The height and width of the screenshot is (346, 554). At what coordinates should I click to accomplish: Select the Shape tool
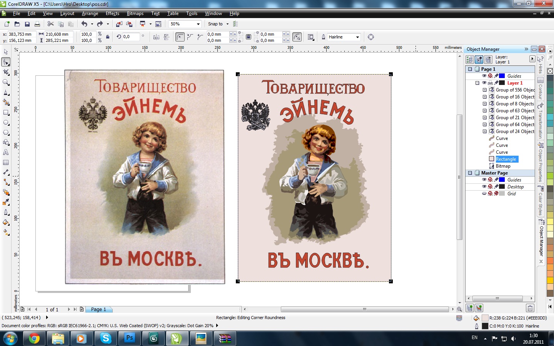tap(5, 63)
